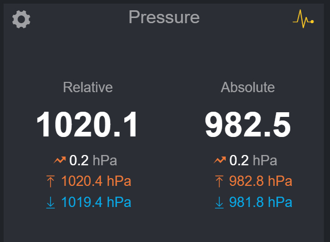Click the relative pressure trend arrow icon
330x242 pixels.
[x=60, y=160]
